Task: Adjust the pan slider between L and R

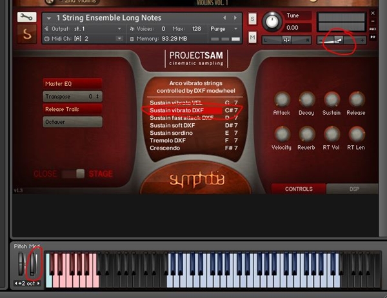Action: (x=286, y=40)
